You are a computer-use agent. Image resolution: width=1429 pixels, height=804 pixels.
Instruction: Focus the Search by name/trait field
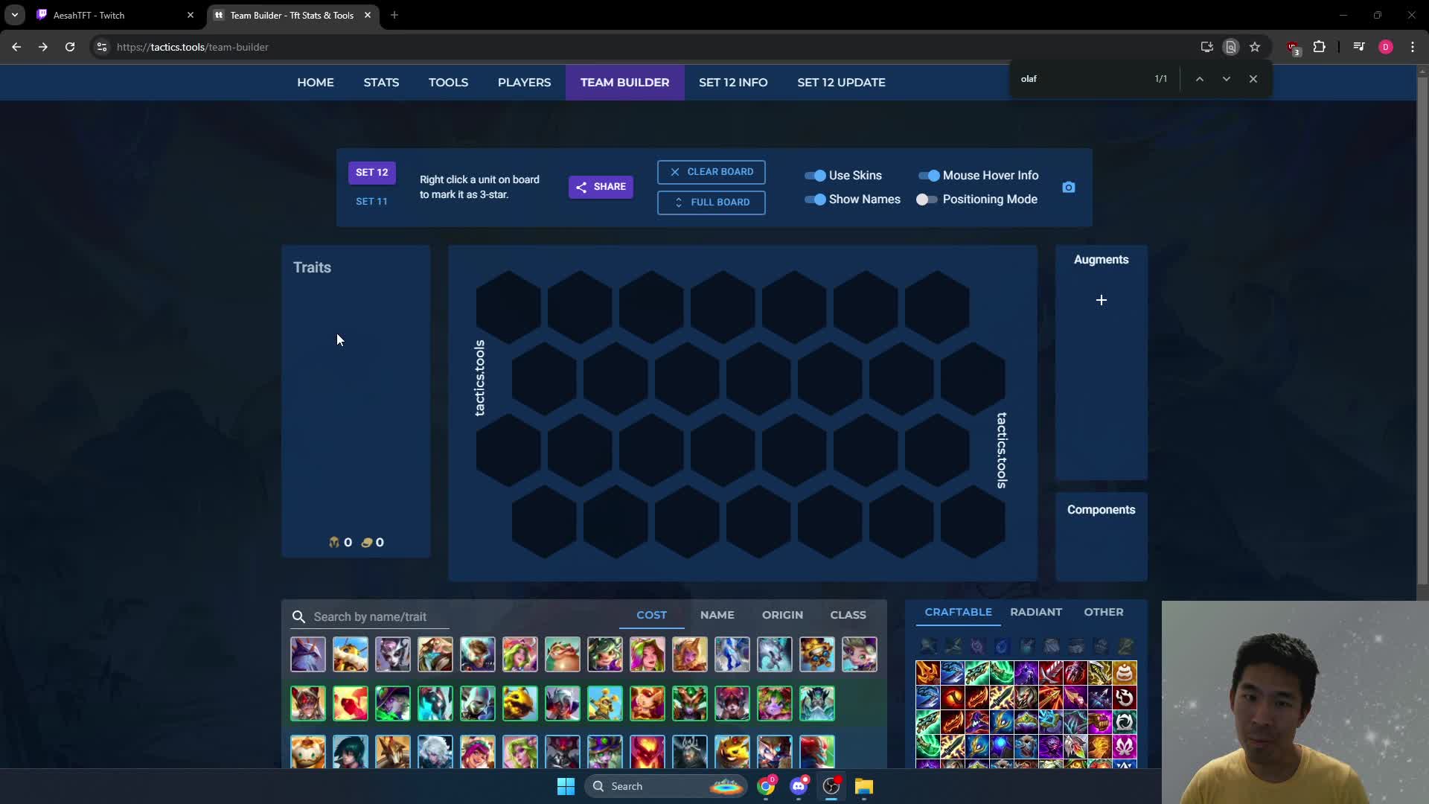click(370, 616)
